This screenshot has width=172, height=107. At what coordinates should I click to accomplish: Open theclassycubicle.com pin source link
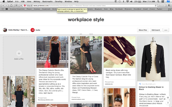(x=45, y=100)
